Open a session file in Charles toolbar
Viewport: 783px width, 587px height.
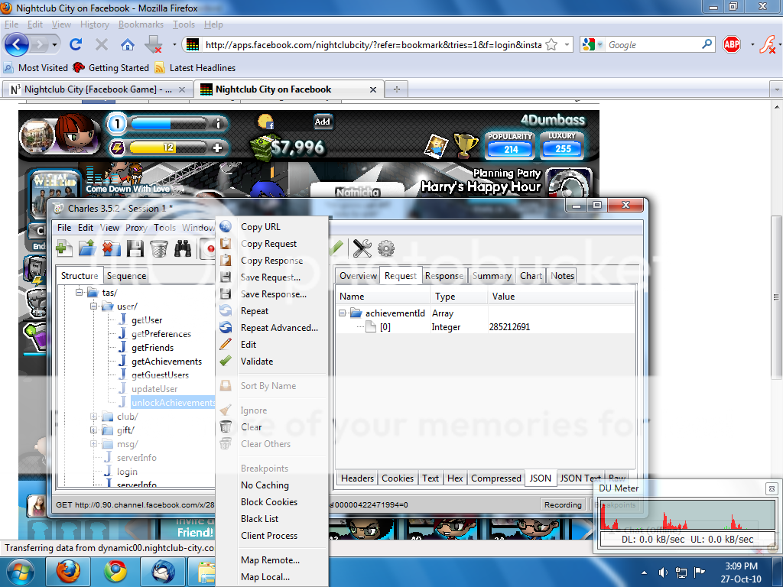coord(87,248)
